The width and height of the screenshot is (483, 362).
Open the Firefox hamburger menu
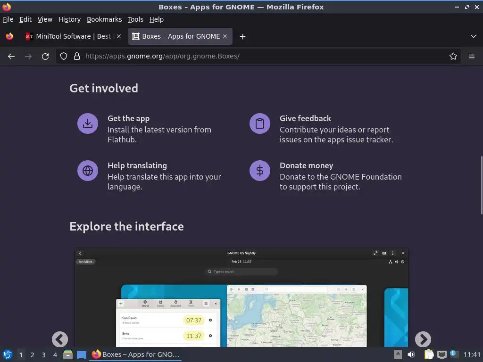coord(472,56)
